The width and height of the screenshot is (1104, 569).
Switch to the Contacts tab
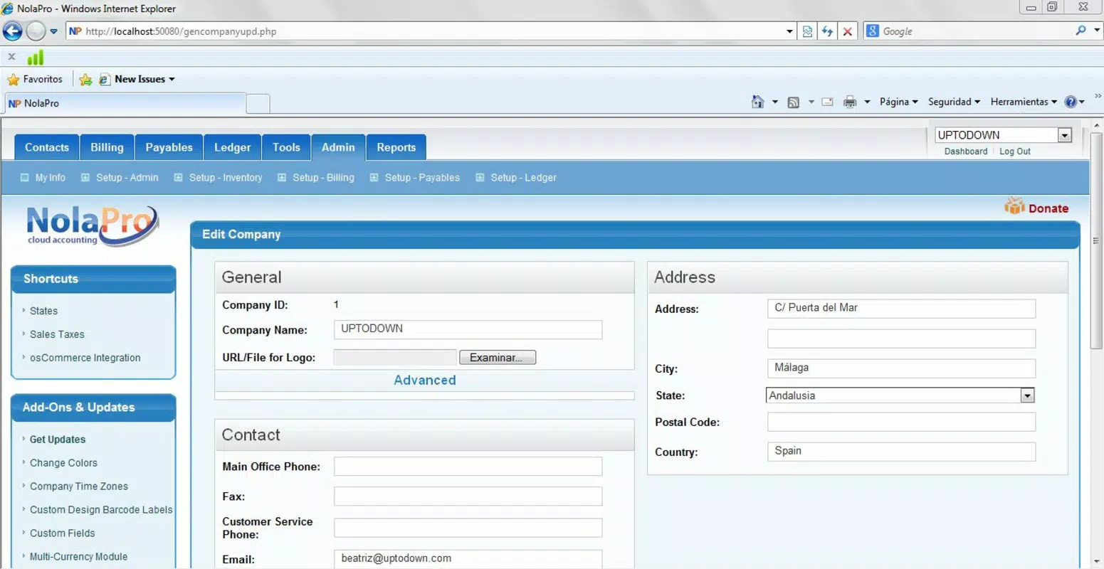(47, 147)
